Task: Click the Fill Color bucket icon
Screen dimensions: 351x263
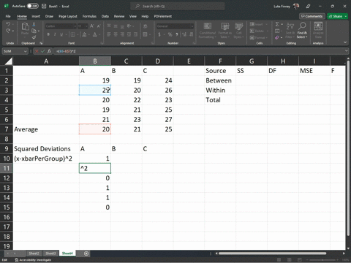Action: pos(84,34)
